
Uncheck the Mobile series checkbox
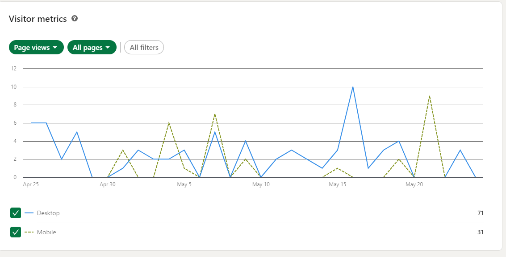(x=15, y=232)
